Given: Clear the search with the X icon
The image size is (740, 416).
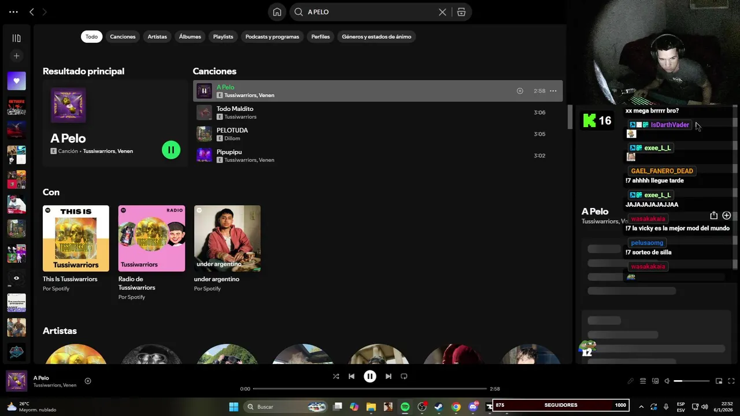Looking at the screenshot, I should (442, 12).
